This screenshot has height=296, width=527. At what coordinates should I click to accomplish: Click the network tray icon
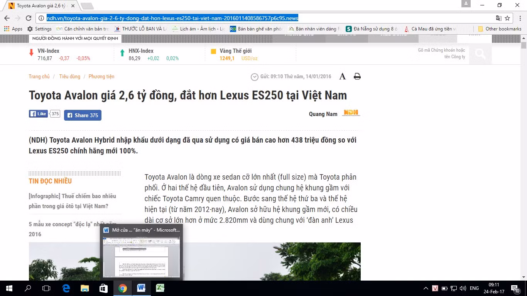click(453, 288)
